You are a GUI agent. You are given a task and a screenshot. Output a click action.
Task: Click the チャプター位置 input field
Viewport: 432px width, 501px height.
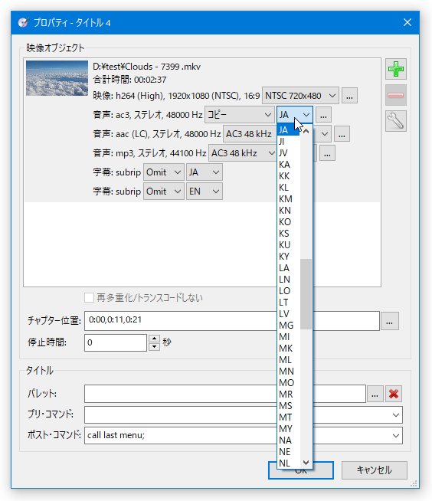(x=231, y=321)
